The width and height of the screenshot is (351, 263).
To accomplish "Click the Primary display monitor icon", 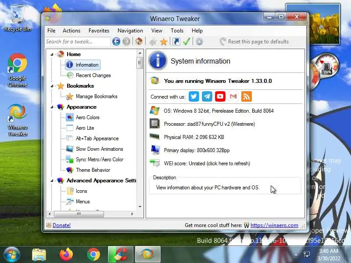I will point(155,150).
